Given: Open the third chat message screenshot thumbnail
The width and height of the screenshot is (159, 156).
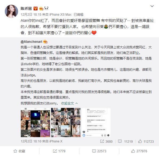Looking at the screenshot, I should click(96, 123).
